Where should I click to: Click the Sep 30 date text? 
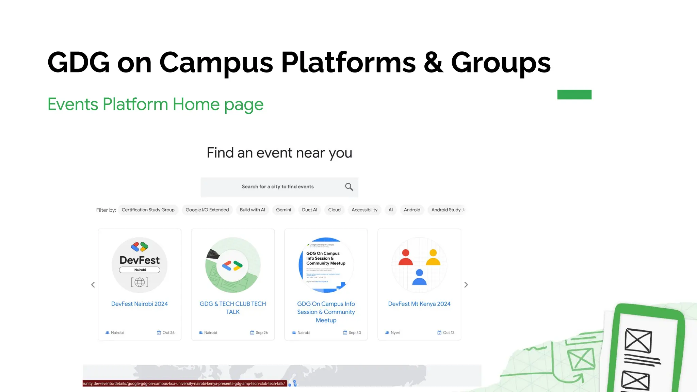click(x=355, y=333)
